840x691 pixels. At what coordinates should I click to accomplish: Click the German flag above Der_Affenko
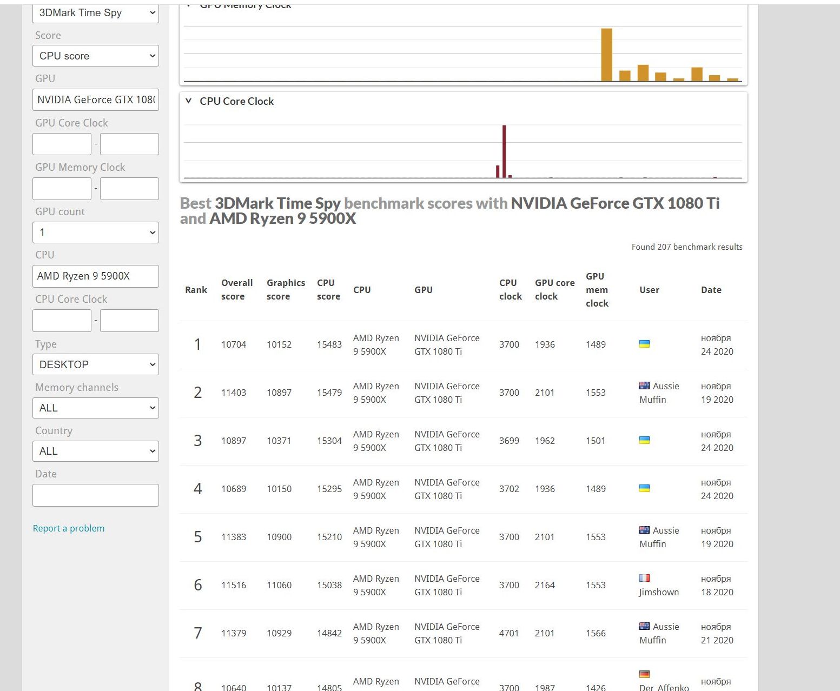pyautogui.click(x=644, y=674)
